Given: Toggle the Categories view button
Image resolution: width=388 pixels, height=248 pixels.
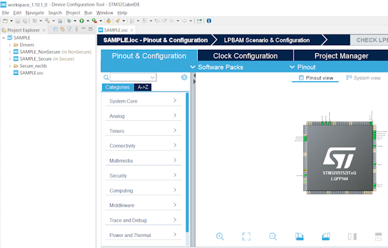Looking at the screenshot, I should tap(117, 87).
